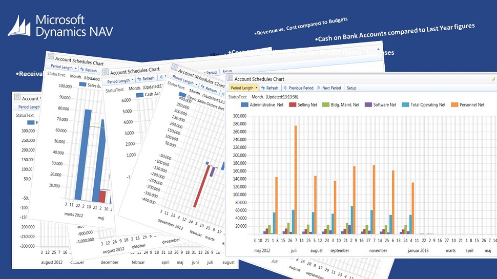Click 'marts 2012' label in Sales Eu chart

[74, 214]
